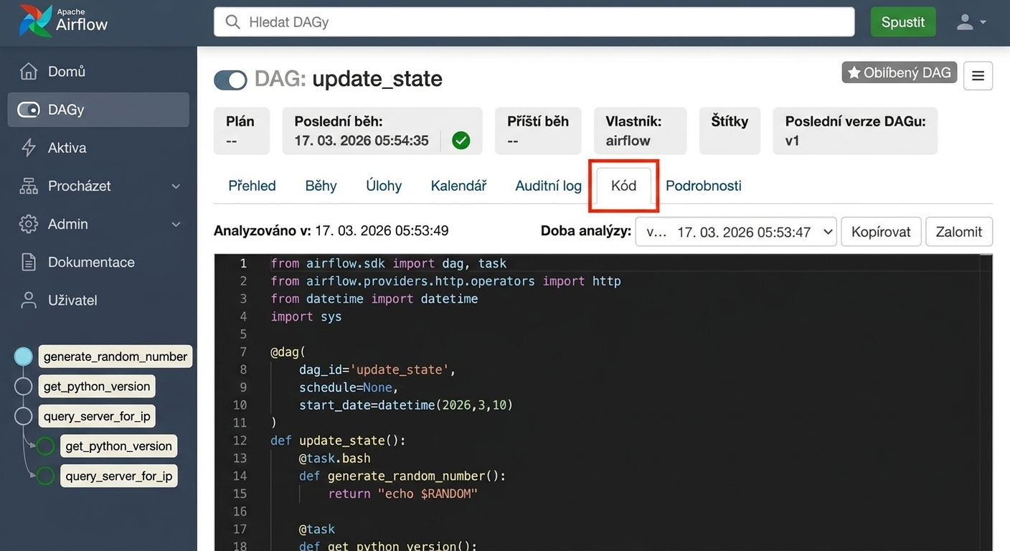Switch to the Auditní log tab

tap(548, 186)
